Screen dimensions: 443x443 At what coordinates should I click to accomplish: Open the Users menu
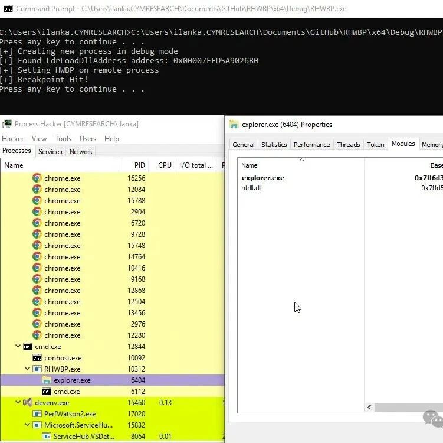click(88, 139)
